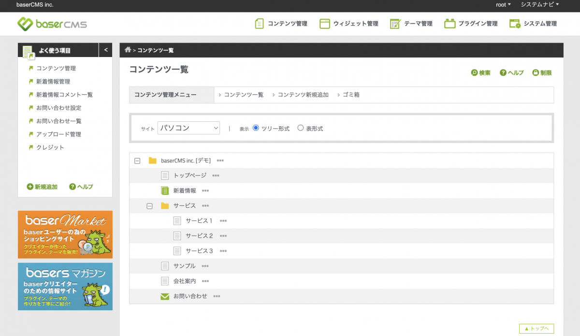Open the three-dot menu beside トップページ
580x336 pixels.
coord(216,175)
